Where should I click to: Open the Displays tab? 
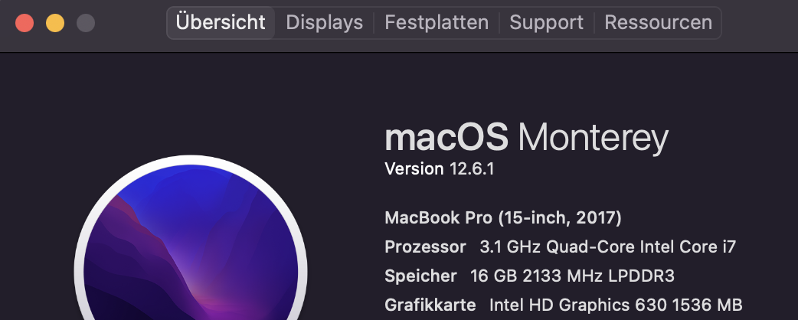324,23
